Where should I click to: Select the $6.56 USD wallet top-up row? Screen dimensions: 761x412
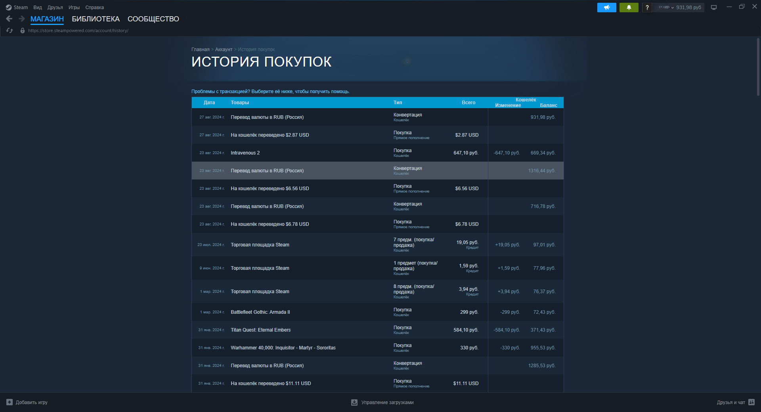tap(378, 189)
